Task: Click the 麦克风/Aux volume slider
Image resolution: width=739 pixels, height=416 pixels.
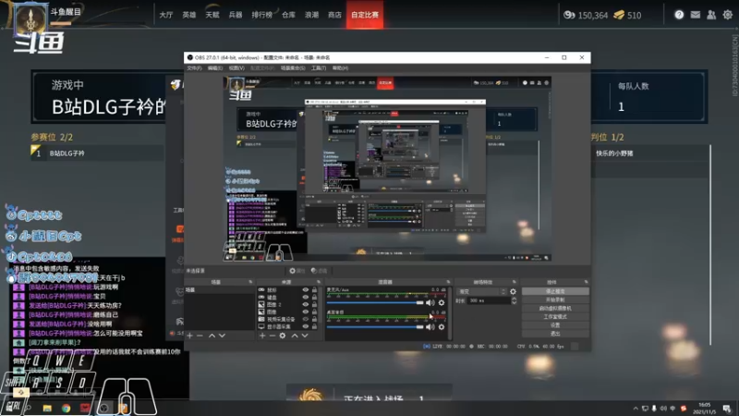Action: coord(375,303)
